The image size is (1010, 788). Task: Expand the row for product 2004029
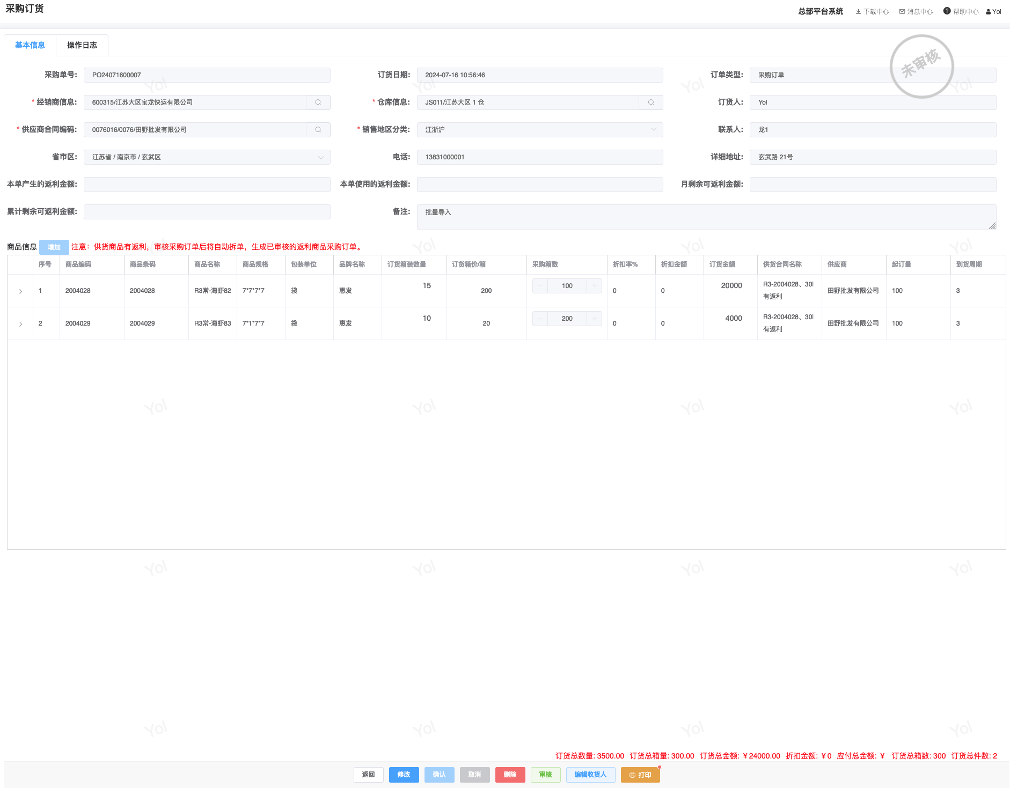(x=20, y=324)
